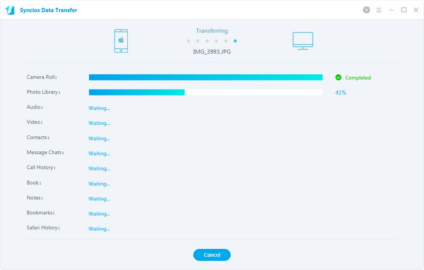Cancel the data transfer
Image resolution: width=424 pixels, height=270 pixels.
coord(212,255)
